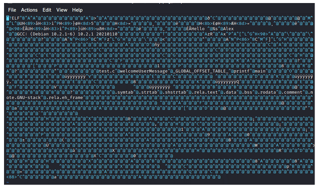Open the Edit menu
316x188 pixels.
point(47,10)
